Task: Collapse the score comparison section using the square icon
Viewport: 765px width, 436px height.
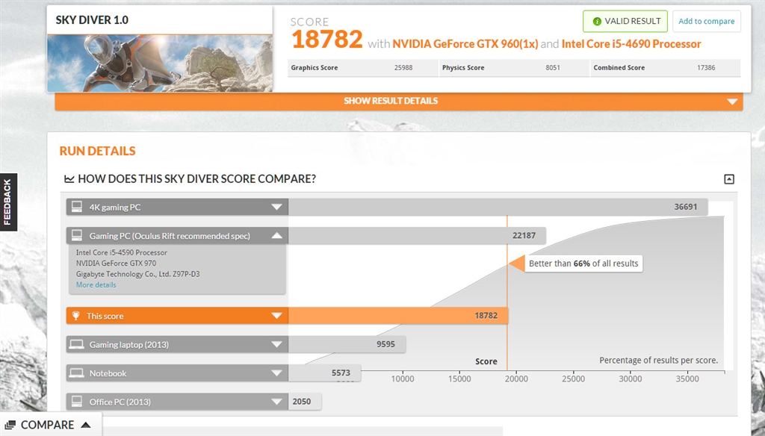Action: 729,179
